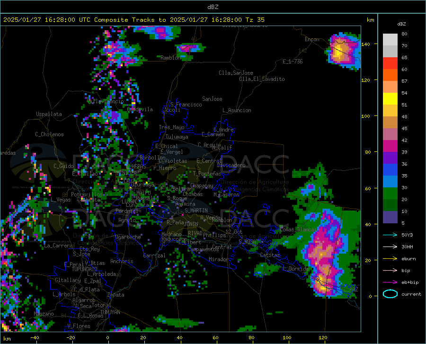
Task: Click the 'Clla.SanJose' map label
Action: pos(236,73)
